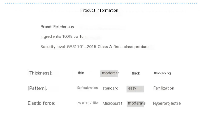Pick the highlighted moderate elastic force option
Image resolution: width=202 pixels, height=114 pixels.
click(136, 103)
